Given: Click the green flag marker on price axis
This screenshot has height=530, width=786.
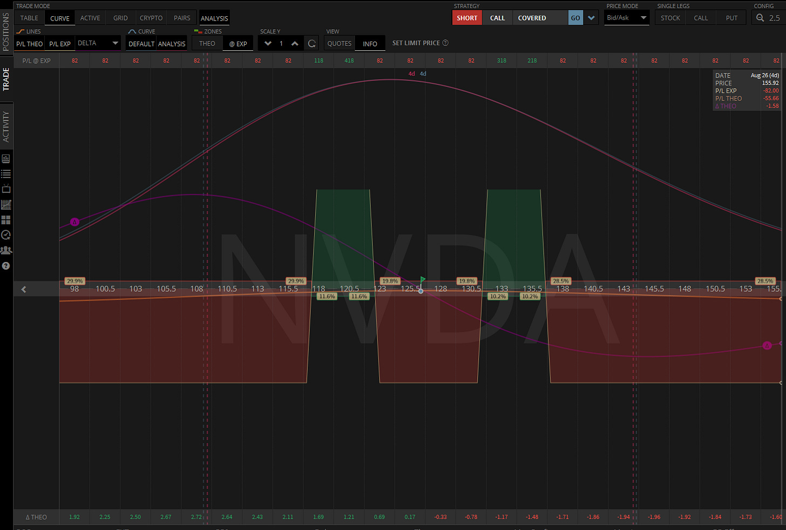Looking at the screenshot, I should pyautogui.click(x=423, y=280).
